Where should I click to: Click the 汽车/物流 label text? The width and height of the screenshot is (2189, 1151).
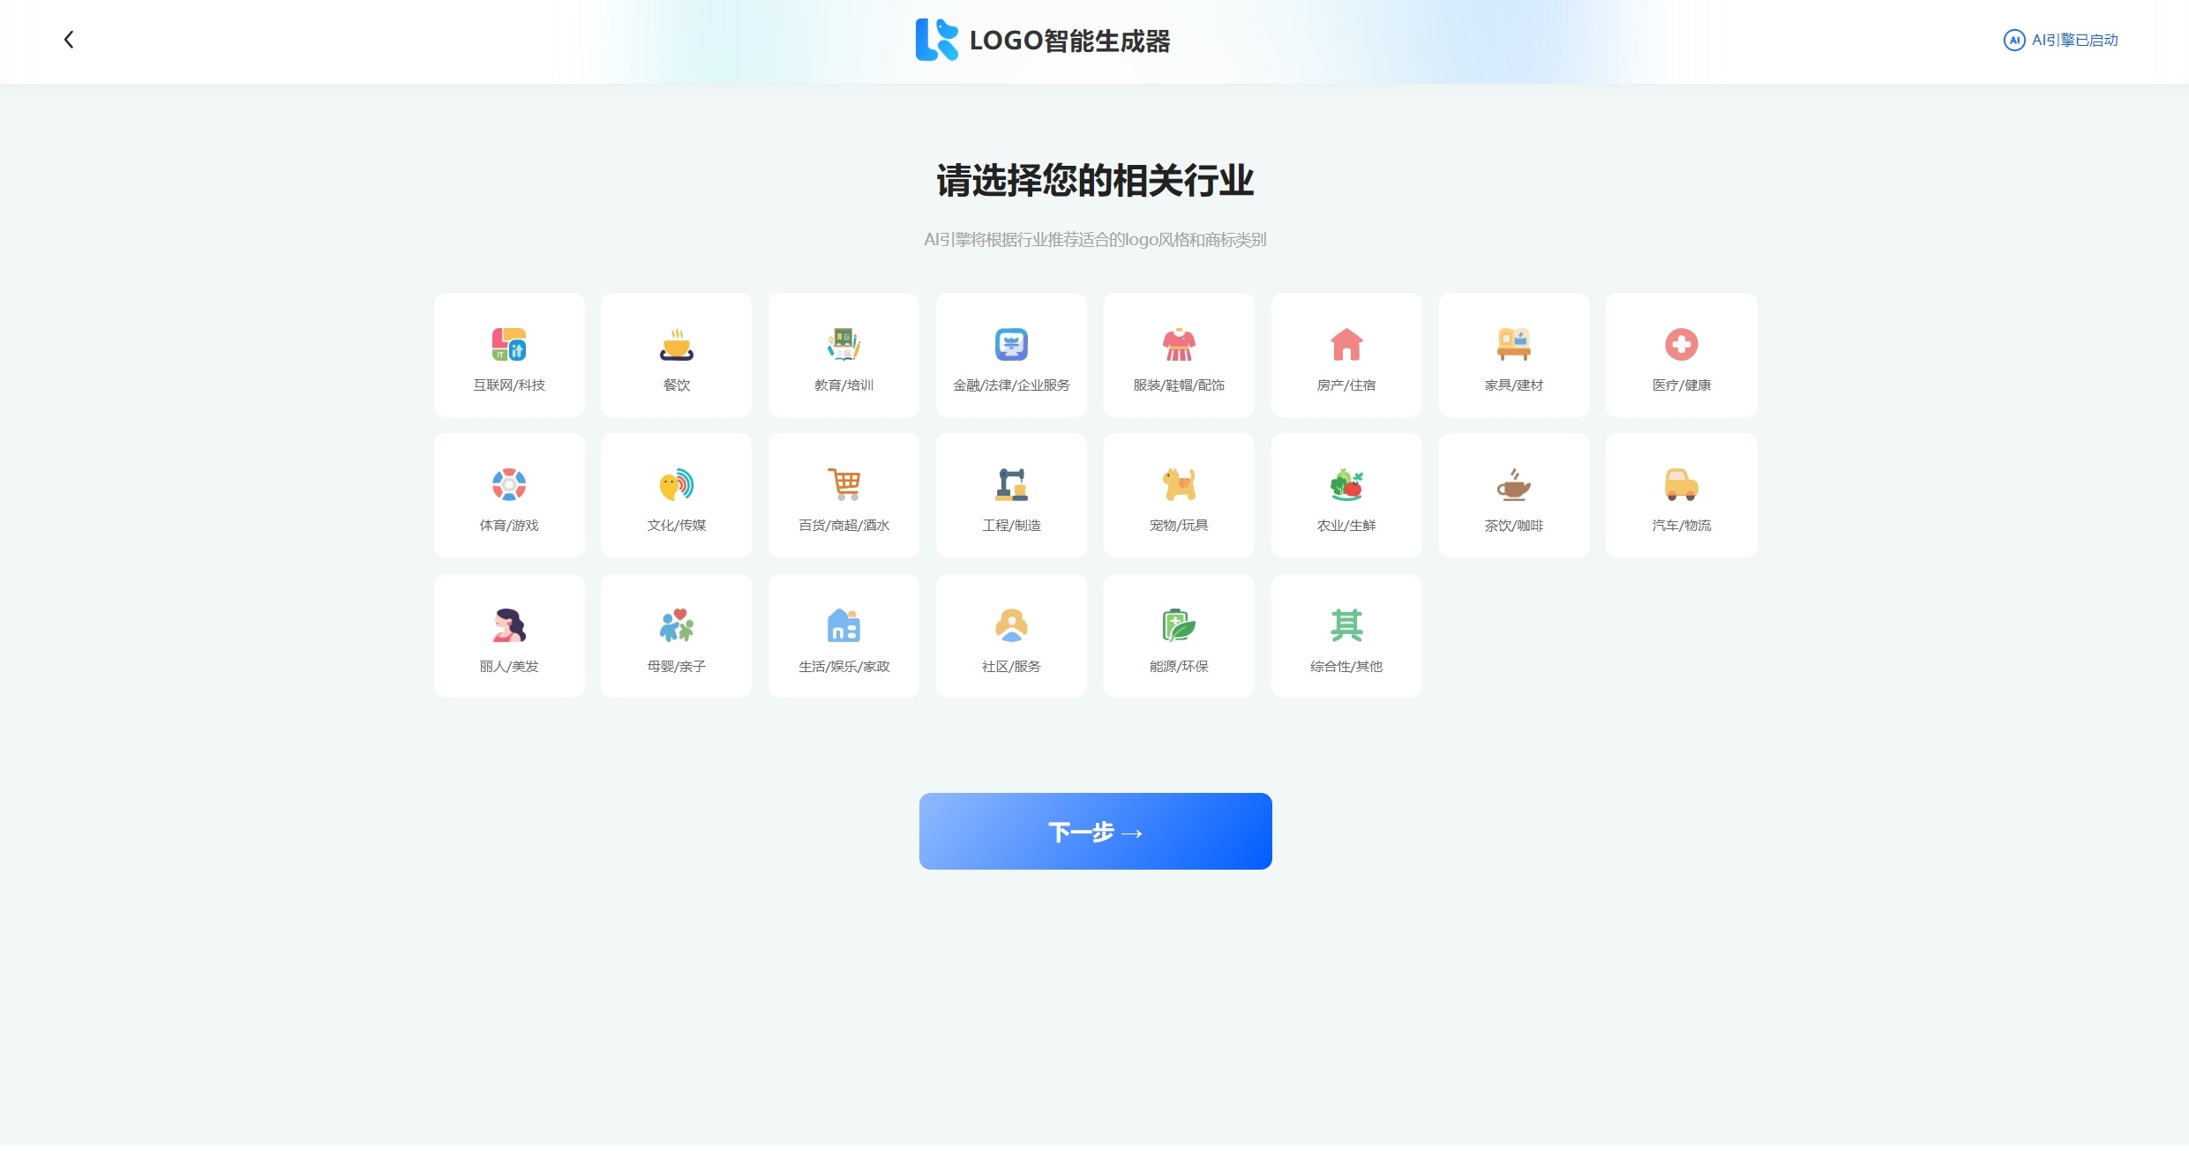pos(1682,525)
